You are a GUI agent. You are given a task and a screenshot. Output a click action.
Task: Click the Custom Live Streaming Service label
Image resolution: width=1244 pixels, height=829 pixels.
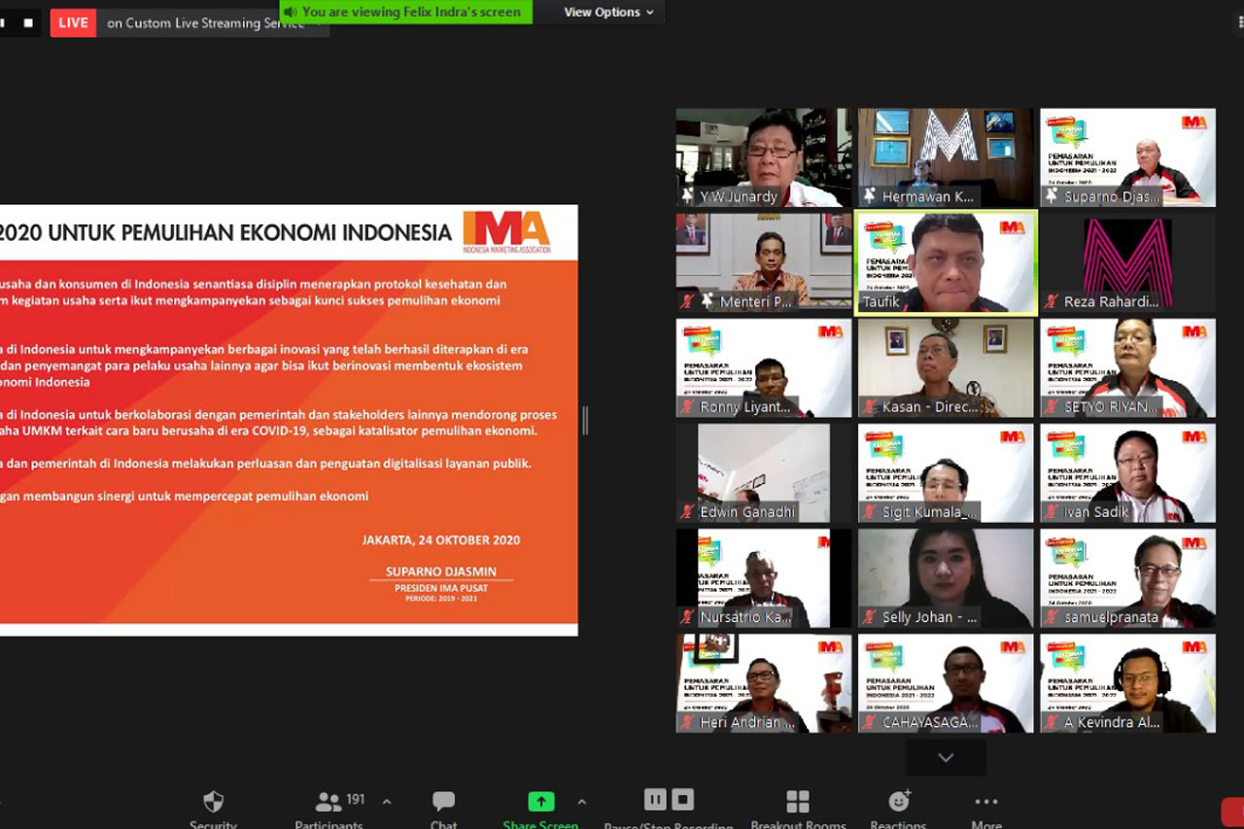pos(205,23)
